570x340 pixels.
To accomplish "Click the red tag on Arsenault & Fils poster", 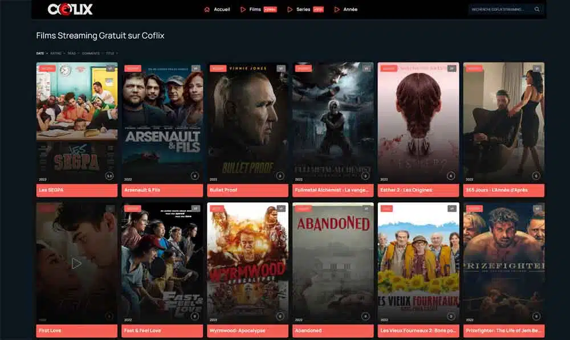I will click(133, 68).
